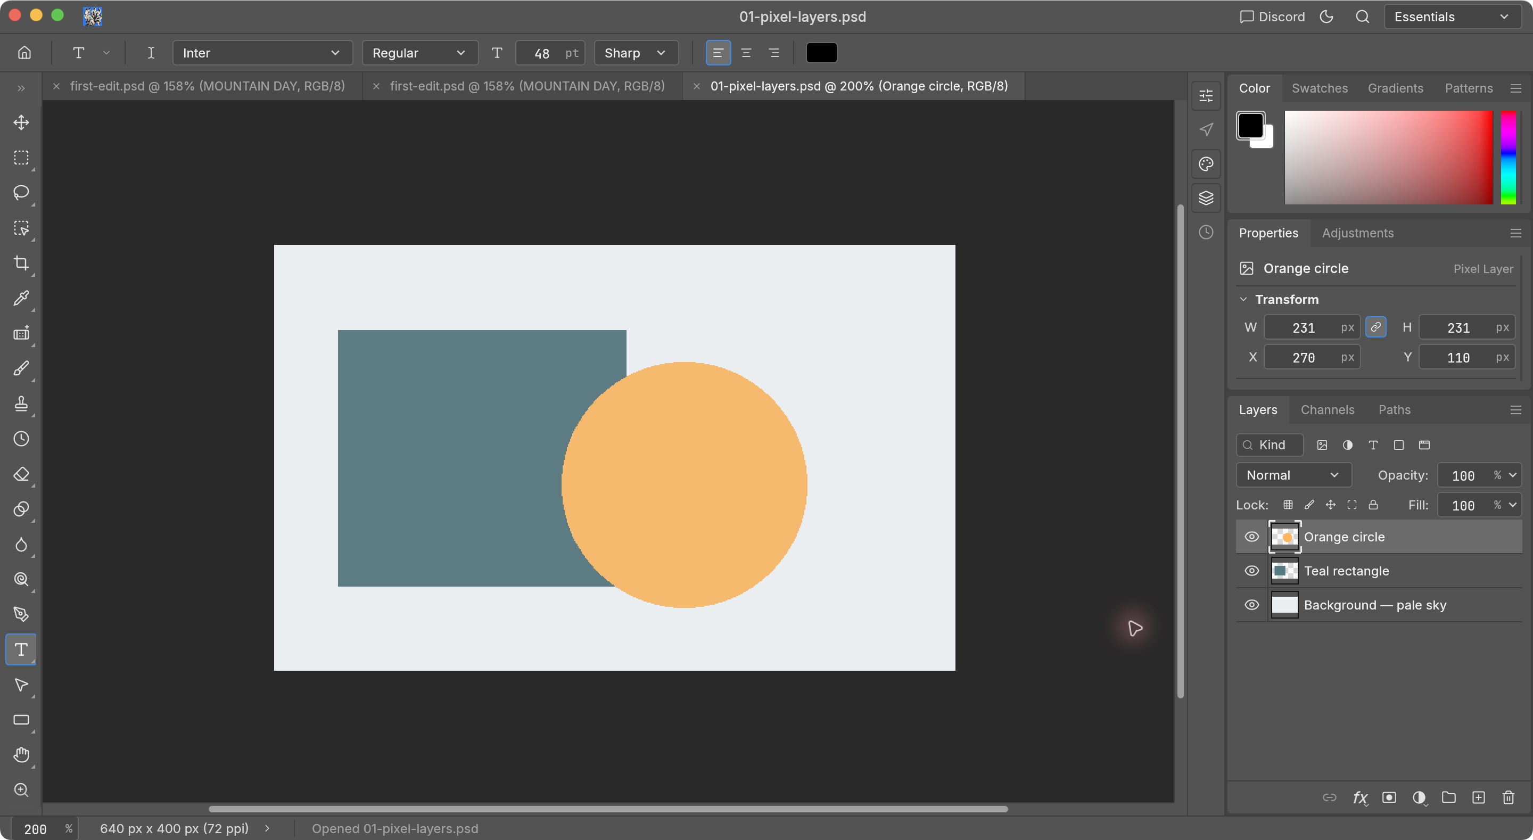This screenshot has height=840, width=1533.
Task: Switch to the Adjustments tab
Action: (1357, 233)
